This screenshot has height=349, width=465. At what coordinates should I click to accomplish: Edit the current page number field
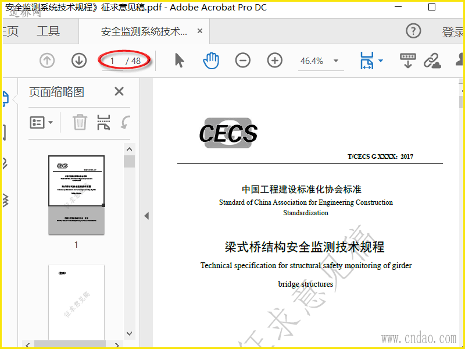click(x=112, y=61)
